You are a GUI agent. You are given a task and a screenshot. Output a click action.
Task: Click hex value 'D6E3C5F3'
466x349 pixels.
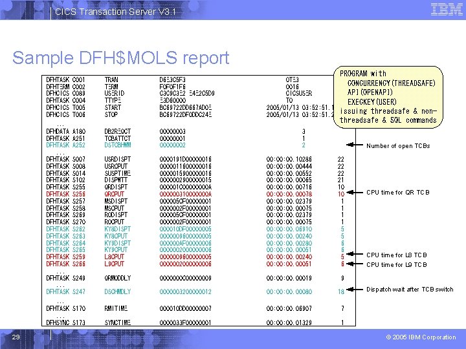pyautogui.click(x=172, y=79)
